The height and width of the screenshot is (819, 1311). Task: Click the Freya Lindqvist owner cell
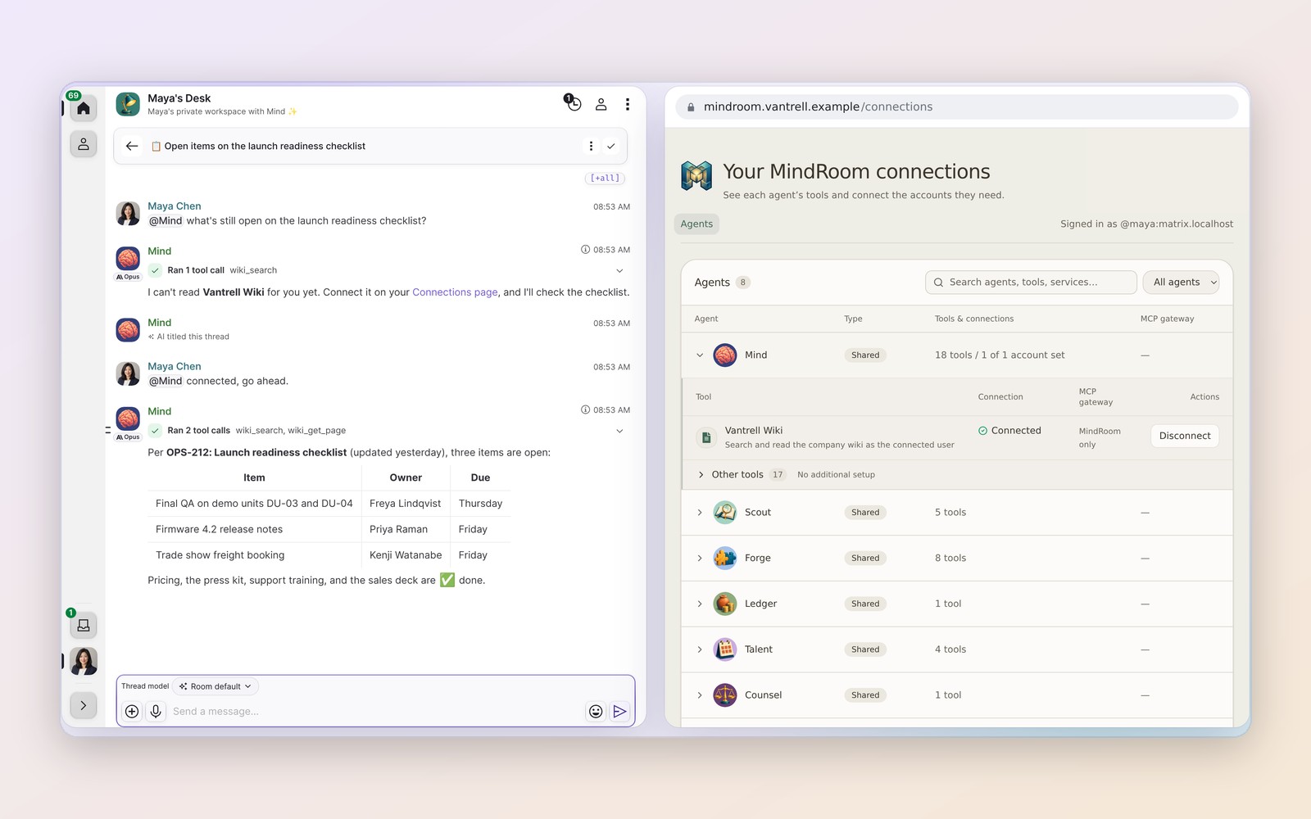pyautogui.click(x=406, y=504)
